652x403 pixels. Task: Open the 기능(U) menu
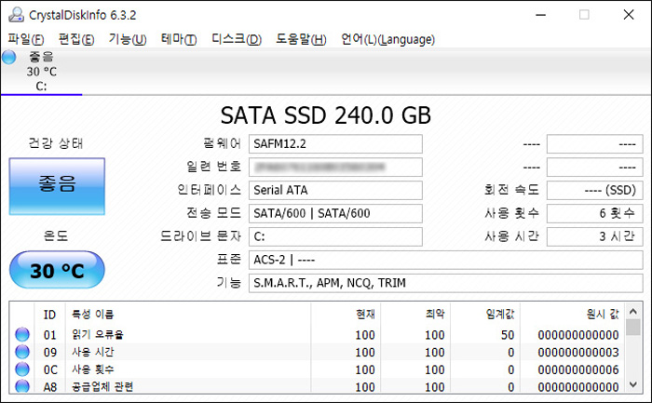(127, 39)
